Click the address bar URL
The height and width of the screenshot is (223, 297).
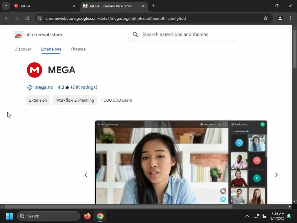(115, 18)
